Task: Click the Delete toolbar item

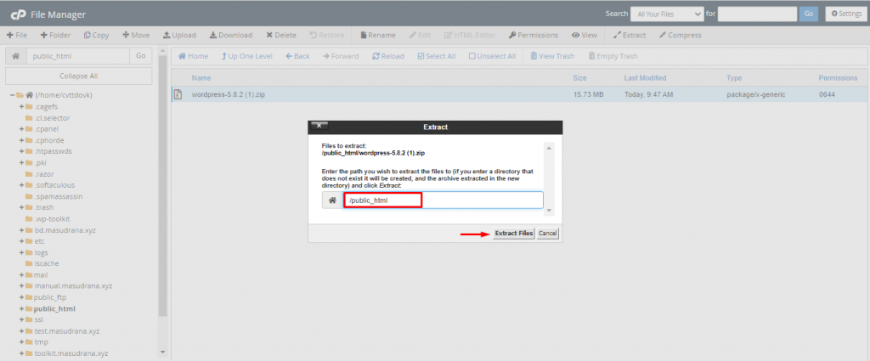Action: [280, 35]
